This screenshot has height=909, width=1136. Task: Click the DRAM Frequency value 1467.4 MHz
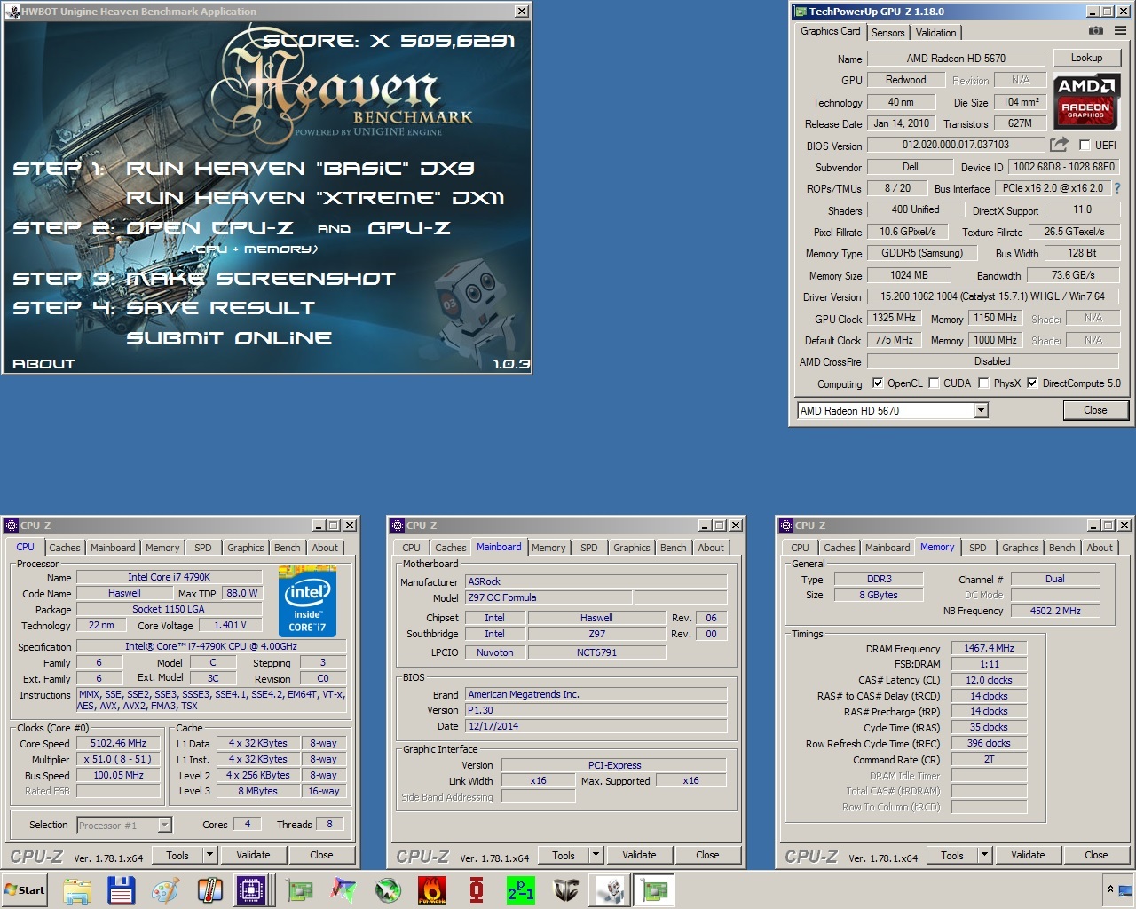(989, 648)
